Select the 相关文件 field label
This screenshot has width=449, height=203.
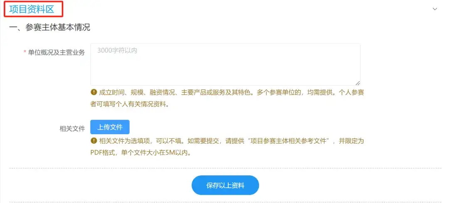click(x=72, y=129)
